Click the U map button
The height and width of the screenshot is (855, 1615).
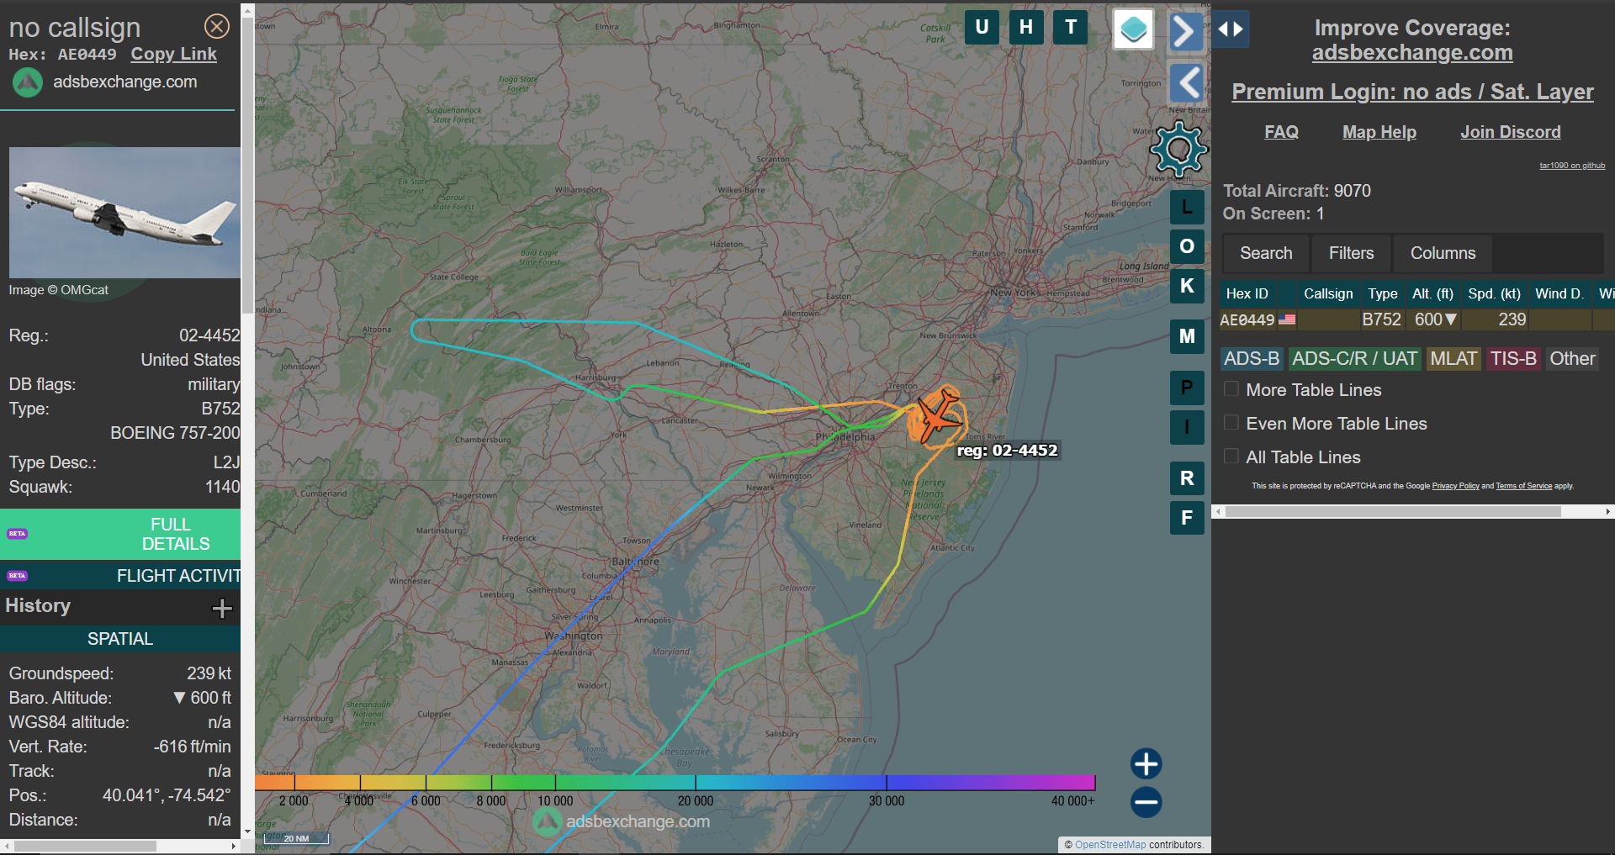tap(982, 27)
